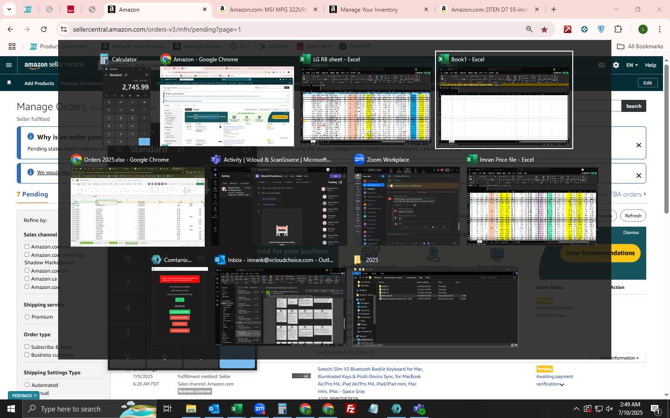Open the Chrome three-dot menu

[x=660, y=29]
